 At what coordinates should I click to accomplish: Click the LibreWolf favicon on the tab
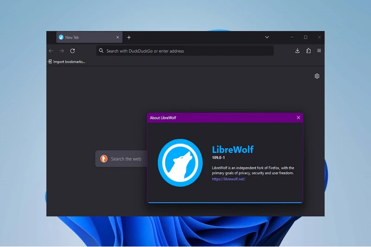[x=61, y=38]
